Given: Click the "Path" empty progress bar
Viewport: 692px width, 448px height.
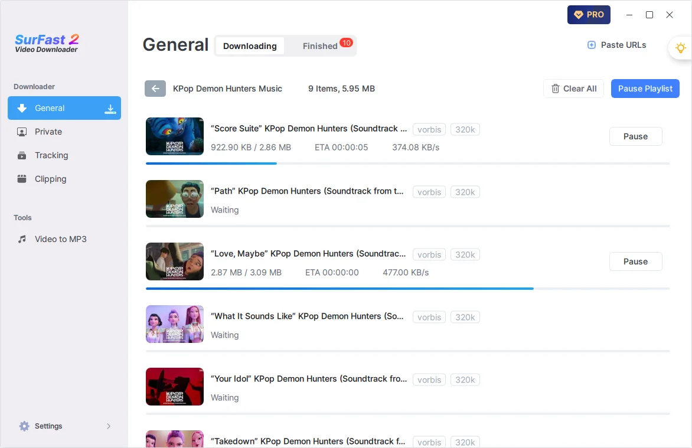Looking at the screenshot, I should [408, 226].
